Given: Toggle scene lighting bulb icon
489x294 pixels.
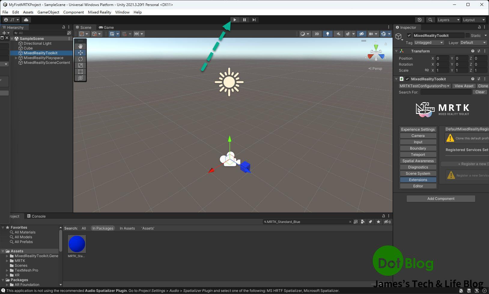Looking at the screenshot, I should coord(327,34).
